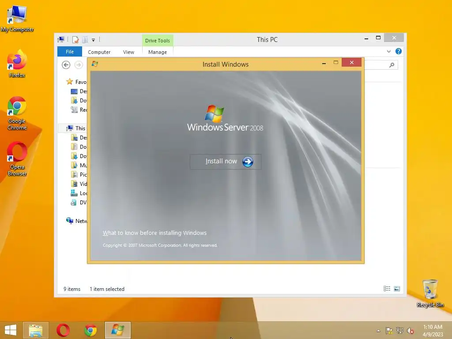Click the Properties icon in quick access toolbar
The image size is (452, 339).
[75, 40]
